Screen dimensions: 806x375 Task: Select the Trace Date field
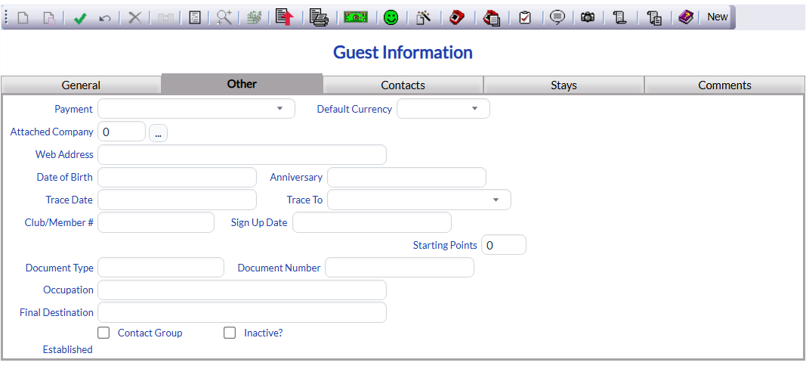[x=177, y=200]
